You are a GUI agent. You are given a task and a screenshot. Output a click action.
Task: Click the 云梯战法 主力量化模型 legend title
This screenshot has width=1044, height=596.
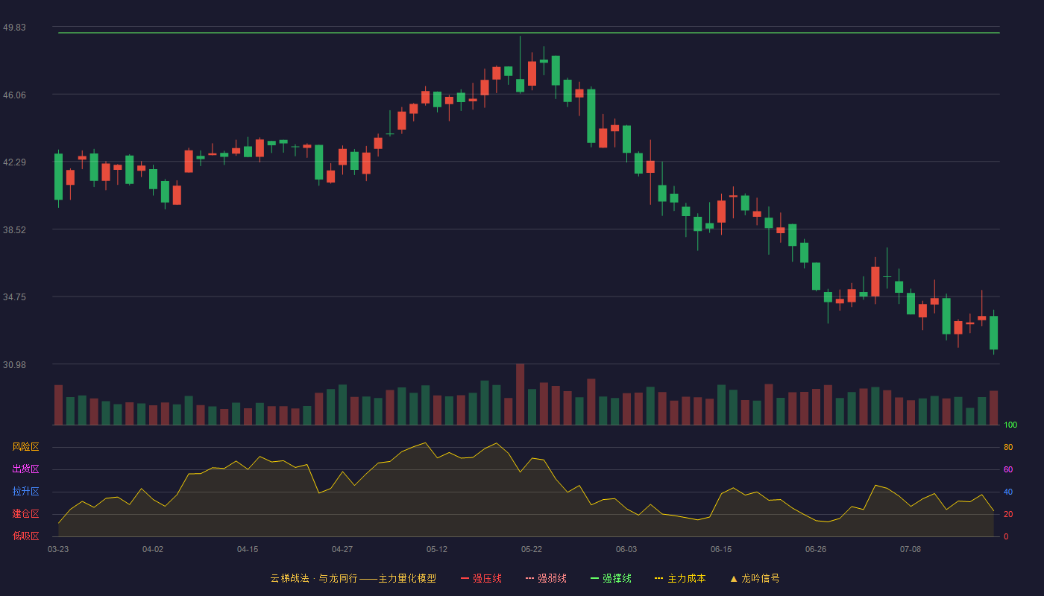(353, 578)
